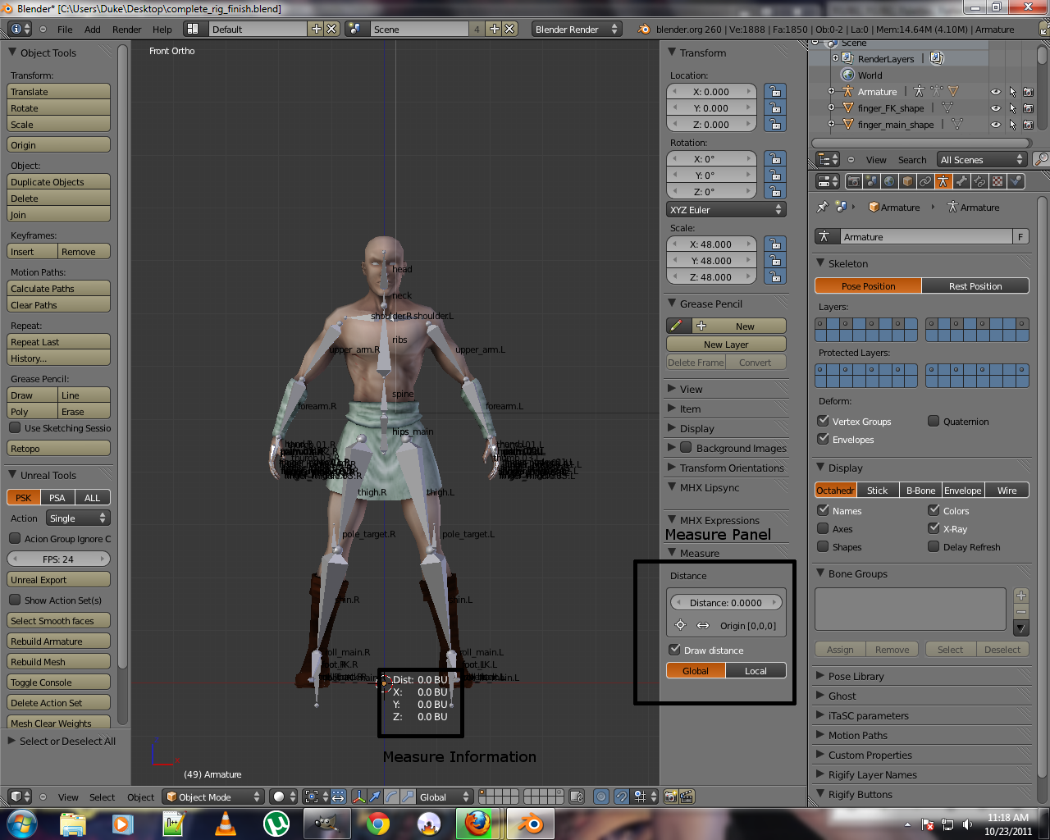Open the Blender Render engine dropdown

(577, 29)
